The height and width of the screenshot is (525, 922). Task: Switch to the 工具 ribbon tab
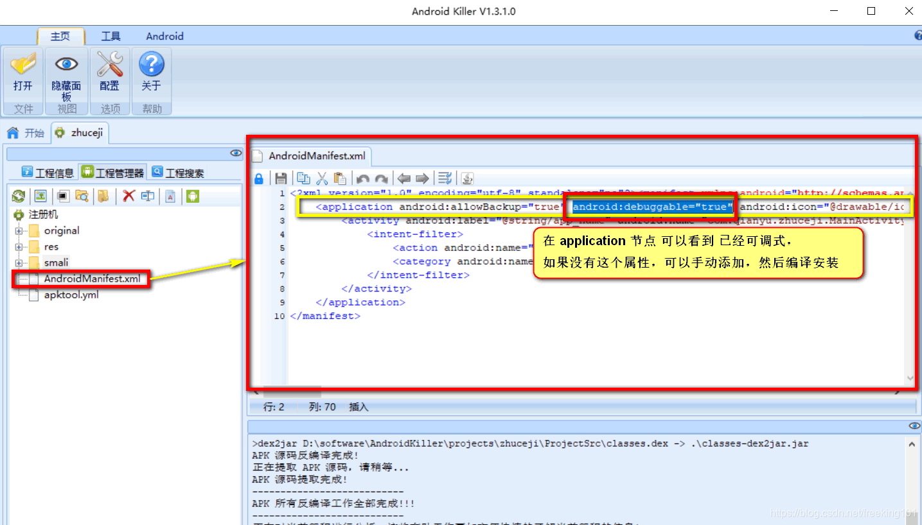[x=110, y=36]
